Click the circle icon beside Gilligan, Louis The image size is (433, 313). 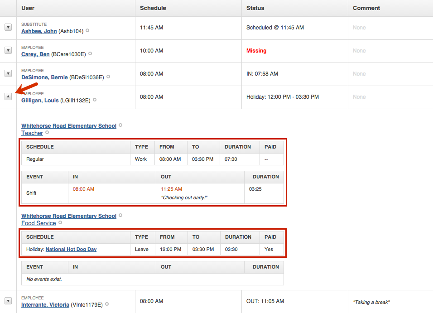click(x=95, y=100)
